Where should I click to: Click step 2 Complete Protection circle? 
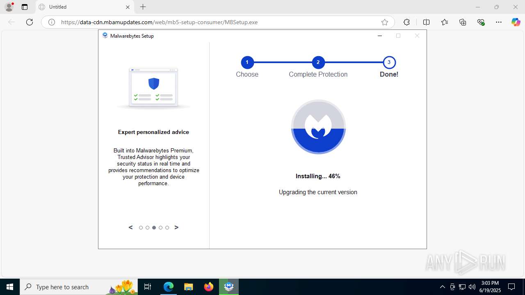[318, 62]
